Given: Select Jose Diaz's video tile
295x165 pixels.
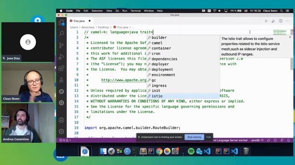Looking at the screenshot, I should [x=28, y=42].
